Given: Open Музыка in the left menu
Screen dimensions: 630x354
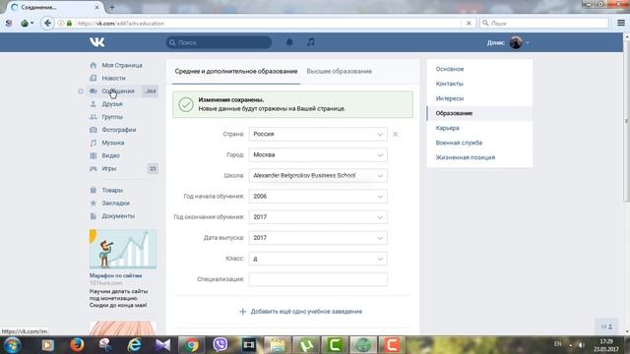Looking at the screenshot, I should pos(113,143).
